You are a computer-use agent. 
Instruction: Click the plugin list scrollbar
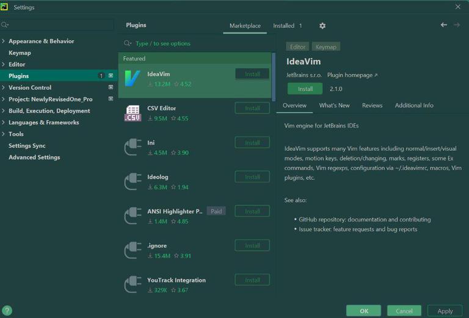pos(274,77)
